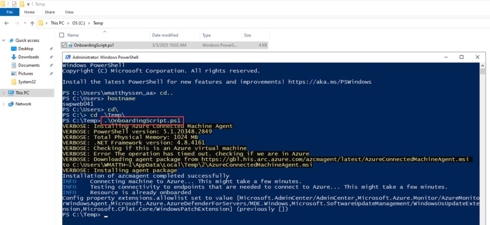Toggle the select-all checkbox beside Name
Viewport: 490px width, 225px height.
coord(62,35)
